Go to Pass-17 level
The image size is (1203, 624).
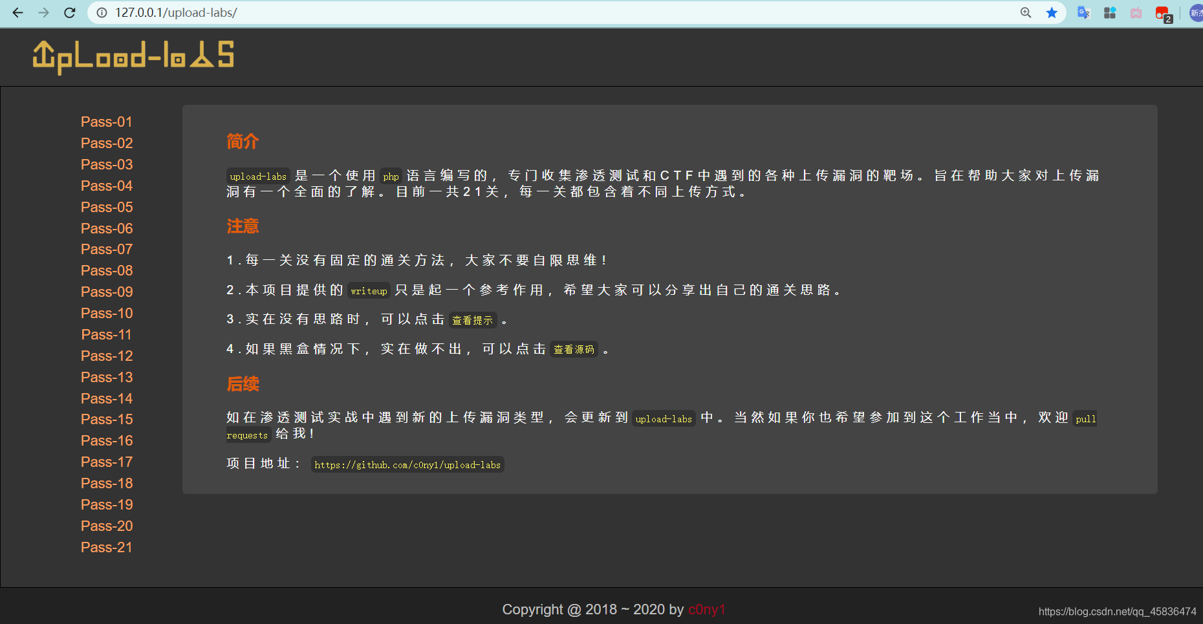pyautogui.click(x=107, y=462)
